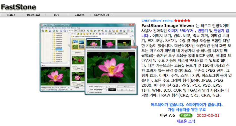This screenshot has height=126, width=236.
Task: Click the Radius value spinner
Action: click(x=106, y=87)
